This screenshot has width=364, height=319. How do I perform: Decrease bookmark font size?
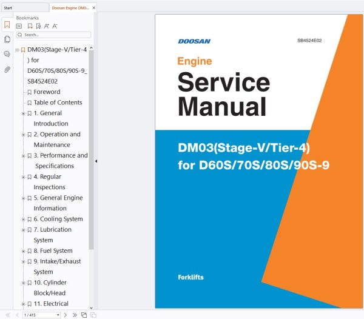coord(55,26)
